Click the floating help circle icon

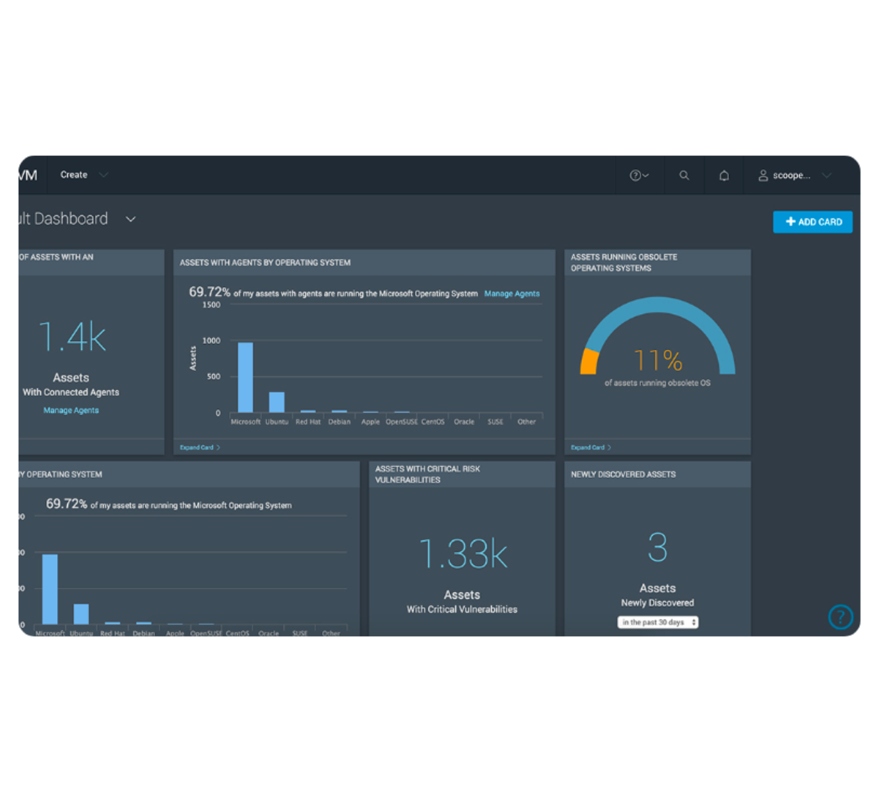tap(841, 617)
